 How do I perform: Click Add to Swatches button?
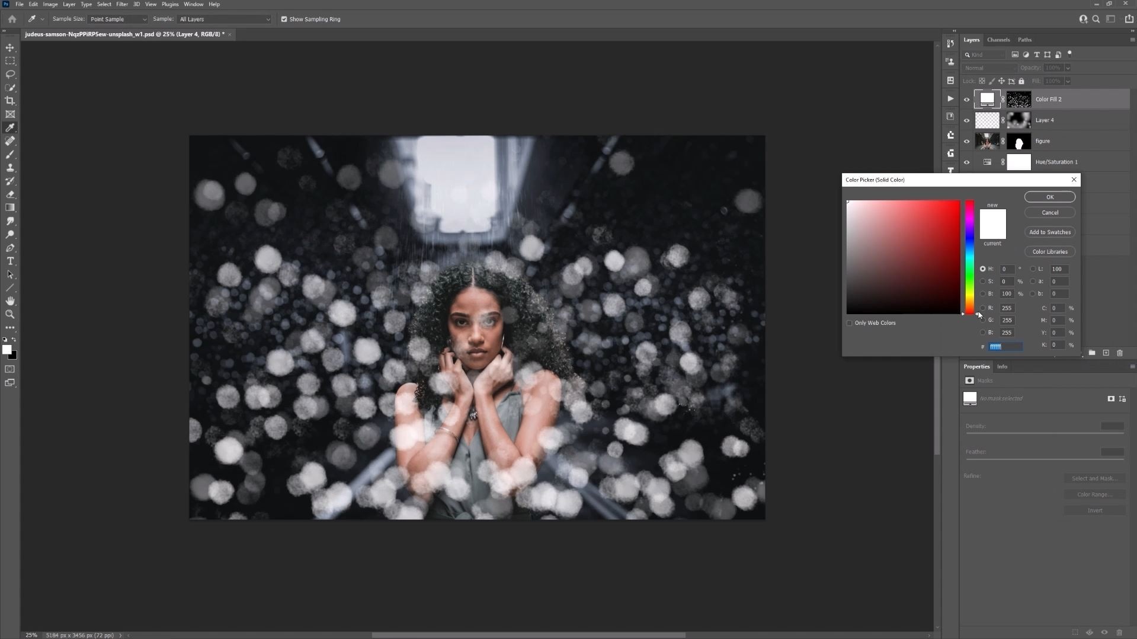1049,232
